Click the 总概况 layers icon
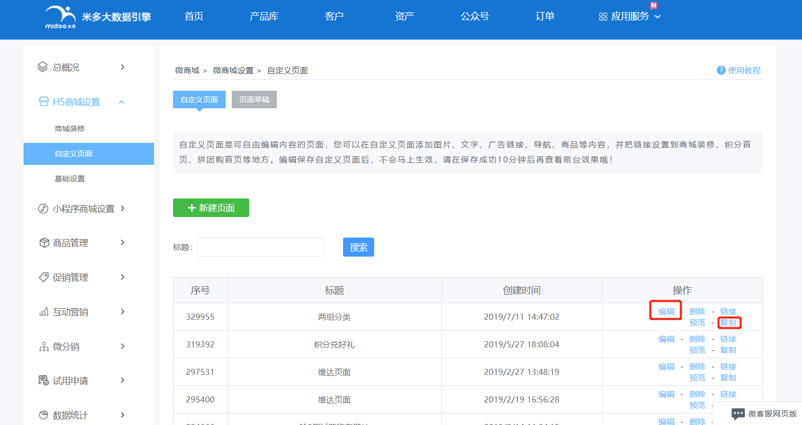802x425 pixels. tap(43, 67)
